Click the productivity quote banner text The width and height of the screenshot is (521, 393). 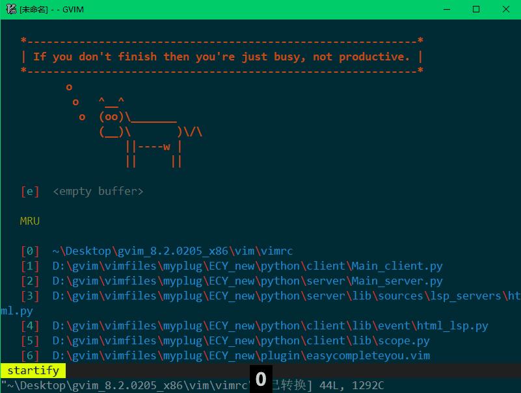coord(221,57)
